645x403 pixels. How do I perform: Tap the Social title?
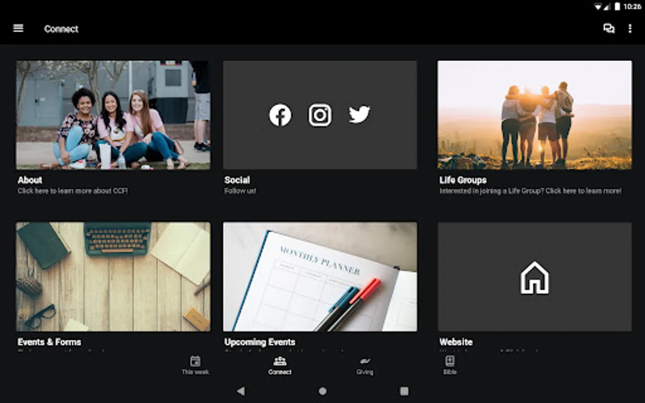click(x=237, y=180)
